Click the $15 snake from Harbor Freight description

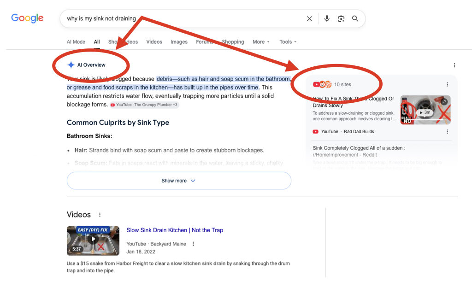click(x=178, y=267)
